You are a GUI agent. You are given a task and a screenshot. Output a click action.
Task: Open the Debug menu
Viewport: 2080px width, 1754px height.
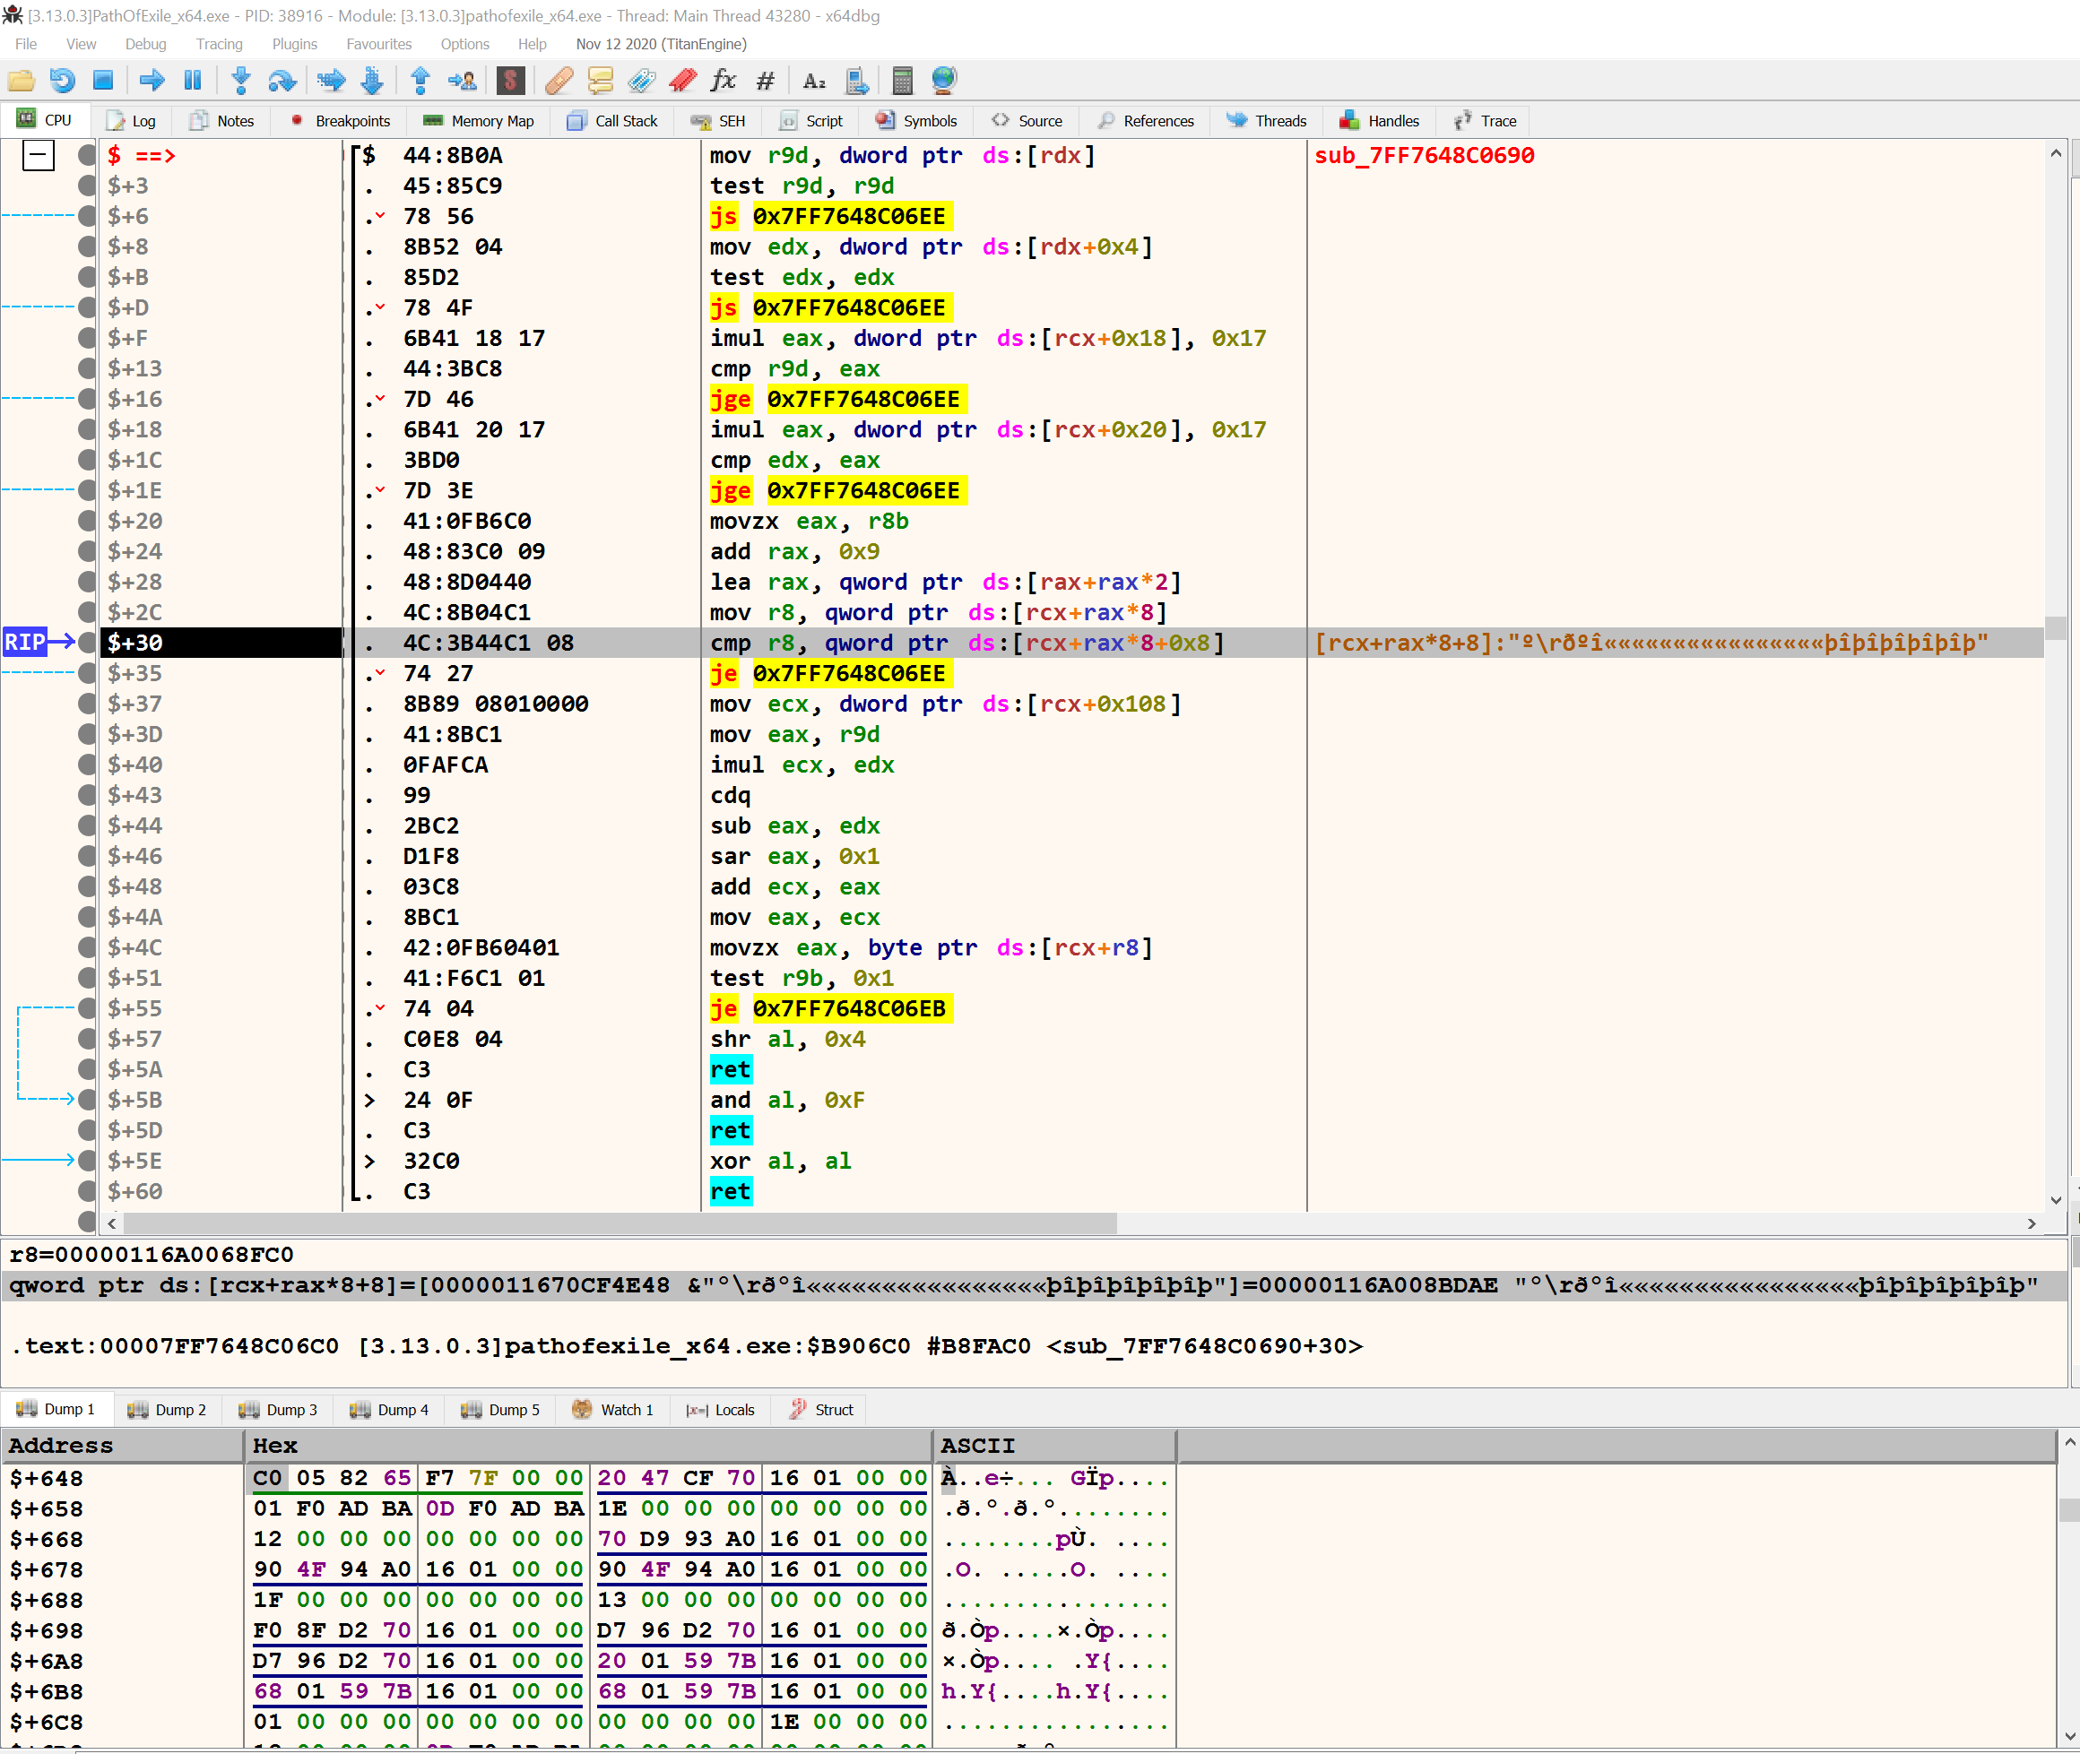145,44
